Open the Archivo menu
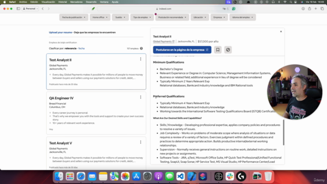 click(23, 2)
